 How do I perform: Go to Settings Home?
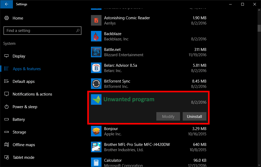[x=18, y=18]
